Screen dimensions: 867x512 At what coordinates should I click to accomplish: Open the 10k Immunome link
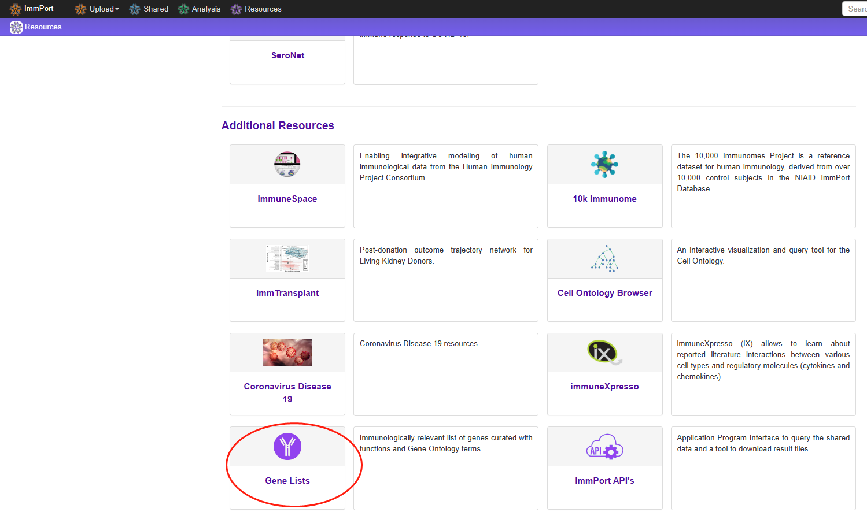(605, 199)
